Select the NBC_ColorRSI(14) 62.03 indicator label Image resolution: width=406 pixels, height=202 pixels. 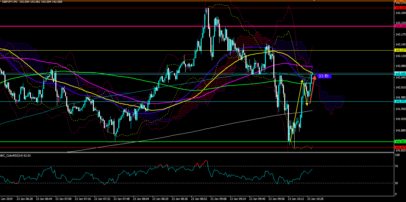(x=15, y=155)
